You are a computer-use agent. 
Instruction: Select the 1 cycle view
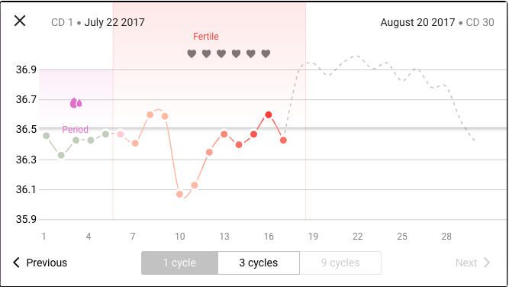179,263
